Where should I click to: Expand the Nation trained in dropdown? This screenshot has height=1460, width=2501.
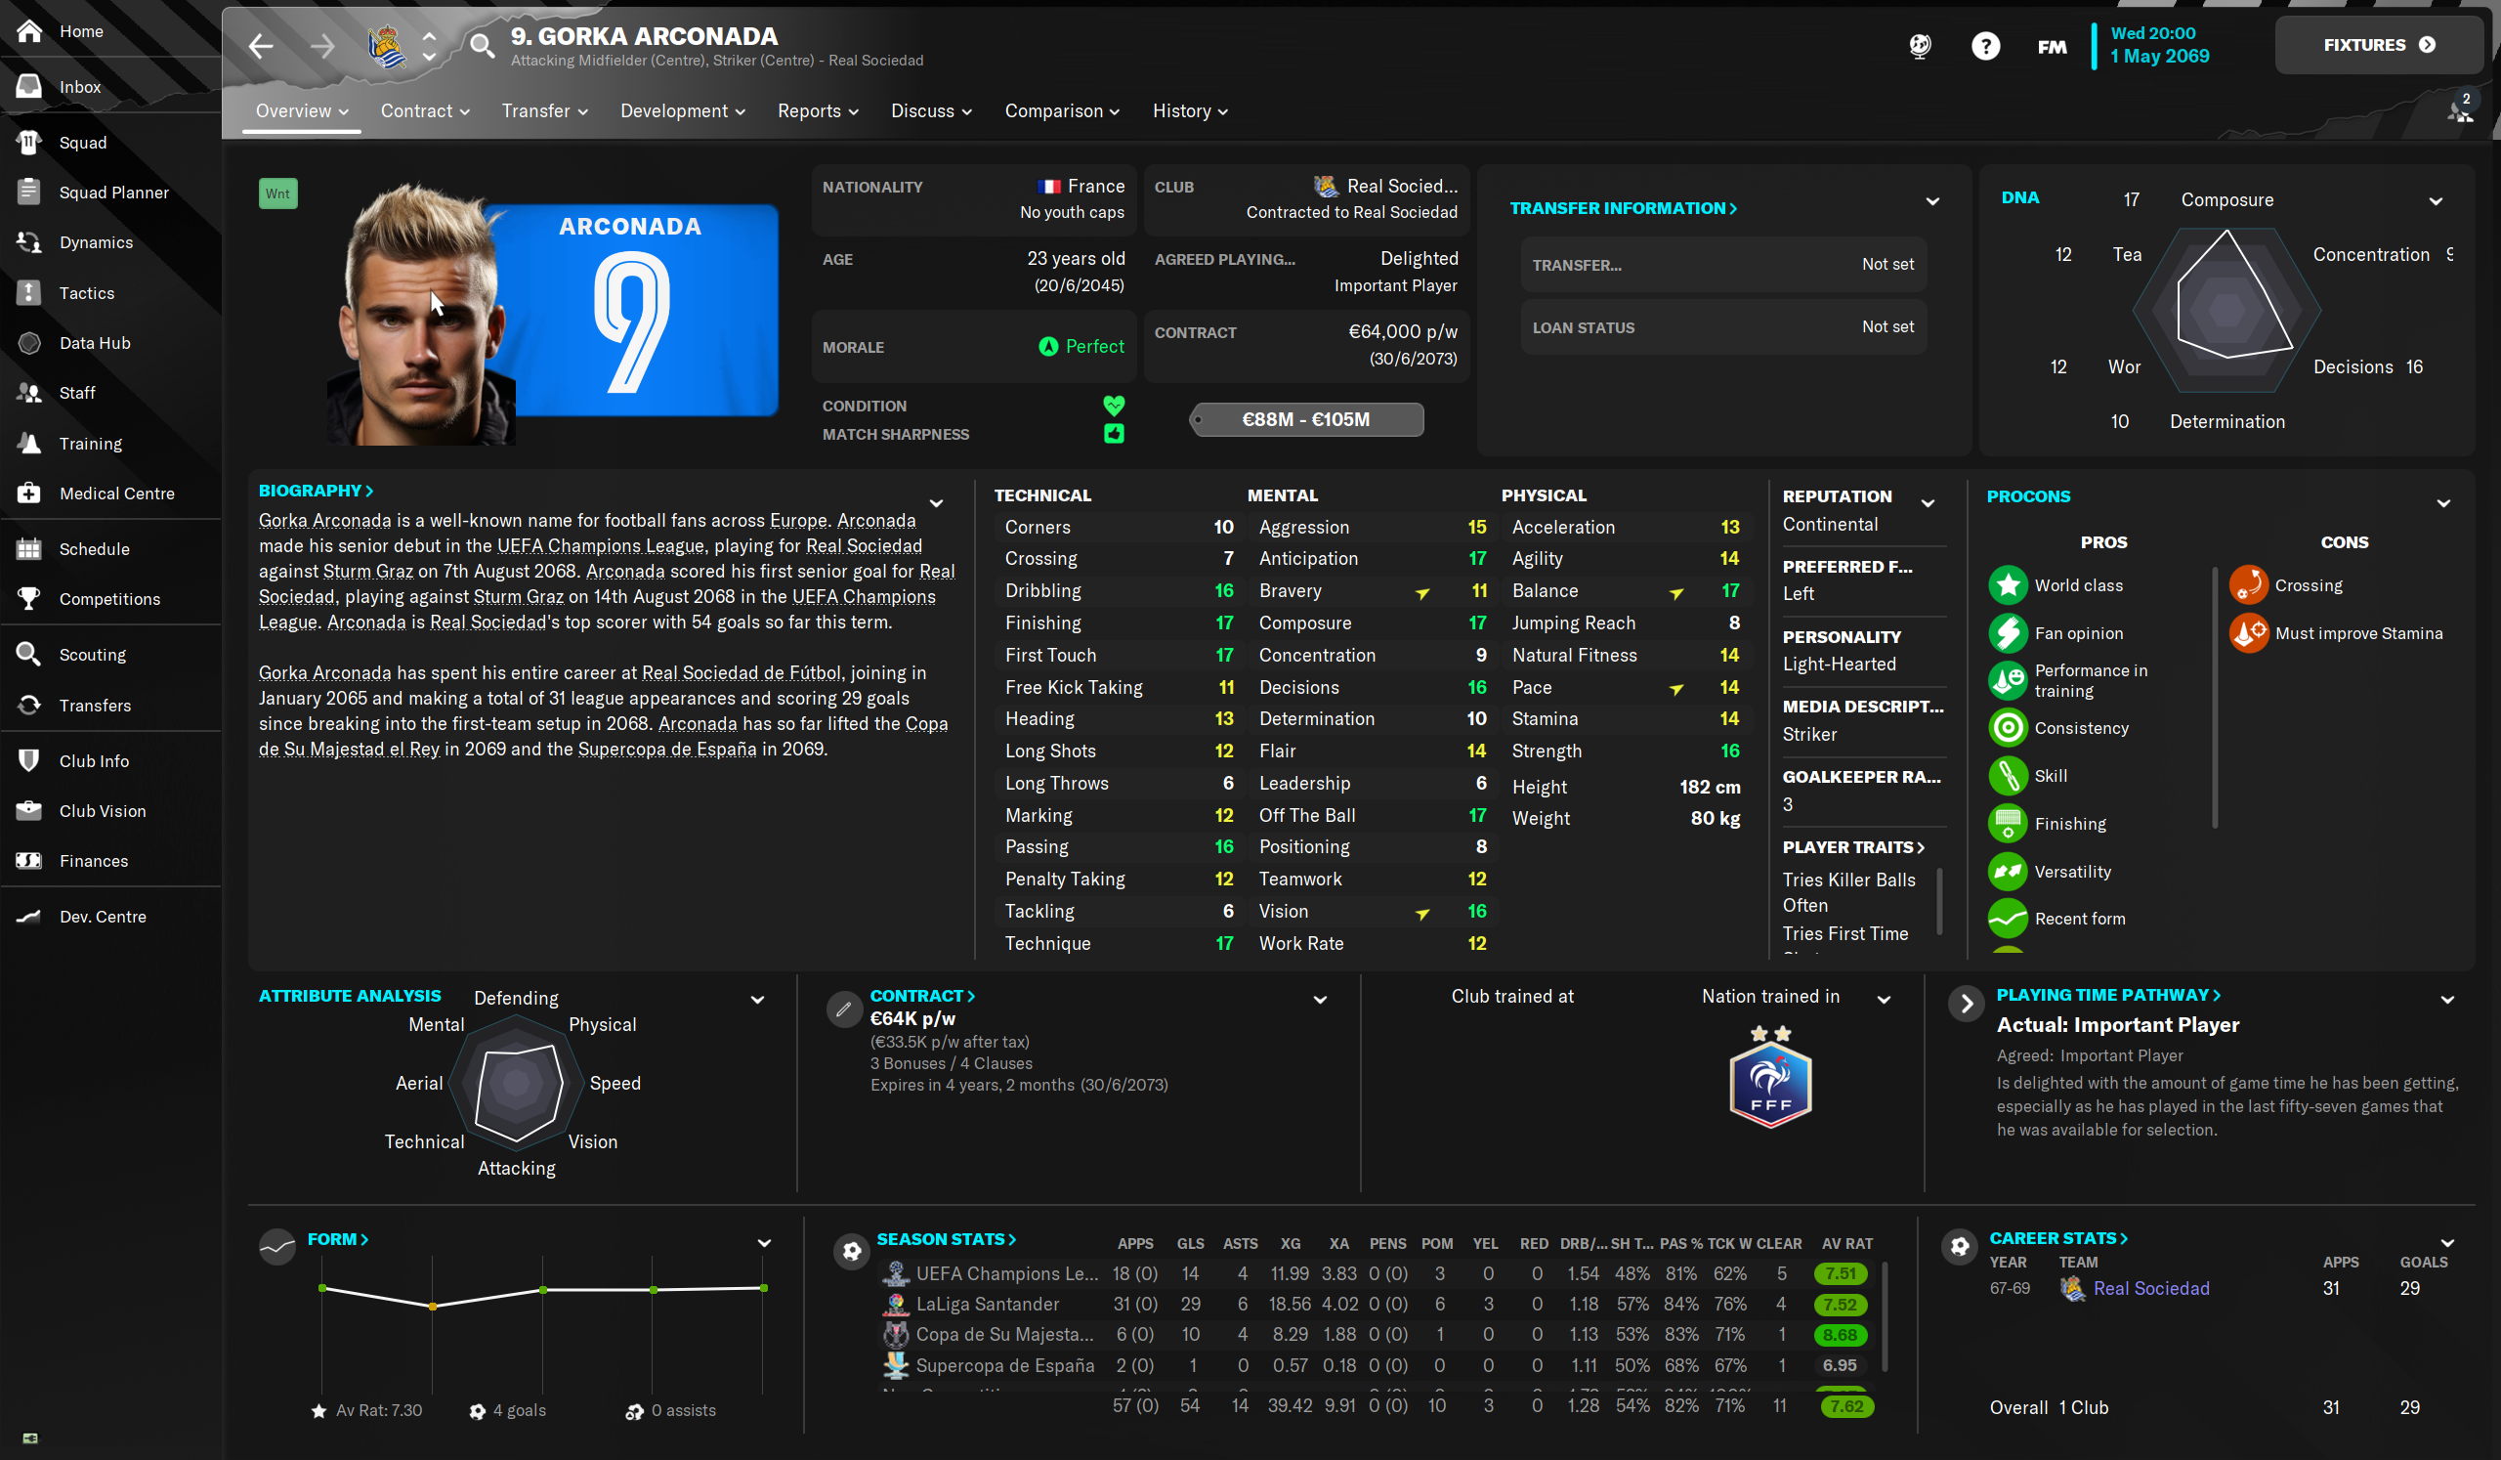click(1884, 1000)
